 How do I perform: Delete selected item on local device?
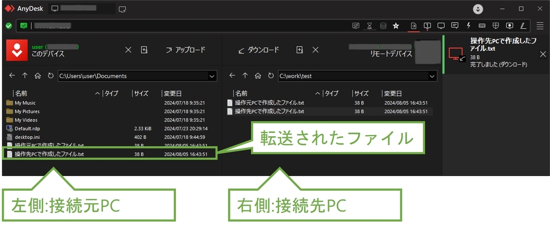[x=128, y=50]
